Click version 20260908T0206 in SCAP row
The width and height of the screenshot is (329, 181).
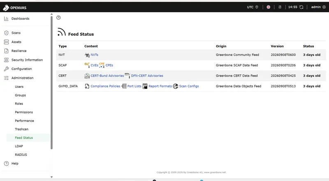pyautogui.click(x=283, y=65)
